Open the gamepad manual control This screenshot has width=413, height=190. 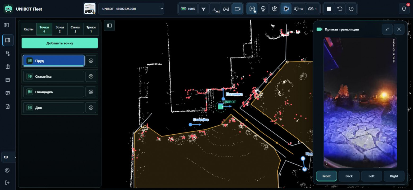[226, 9]
